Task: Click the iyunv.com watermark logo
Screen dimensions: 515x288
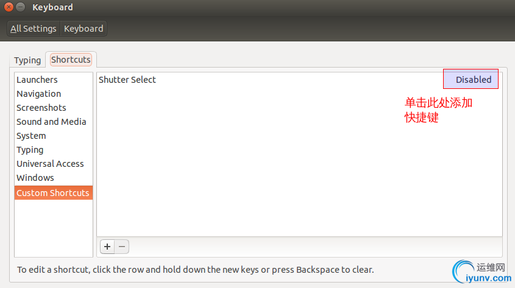Action: pos(481,272)
